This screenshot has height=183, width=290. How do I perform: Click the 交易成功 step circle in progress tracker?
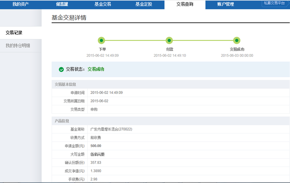coord(237,40)
